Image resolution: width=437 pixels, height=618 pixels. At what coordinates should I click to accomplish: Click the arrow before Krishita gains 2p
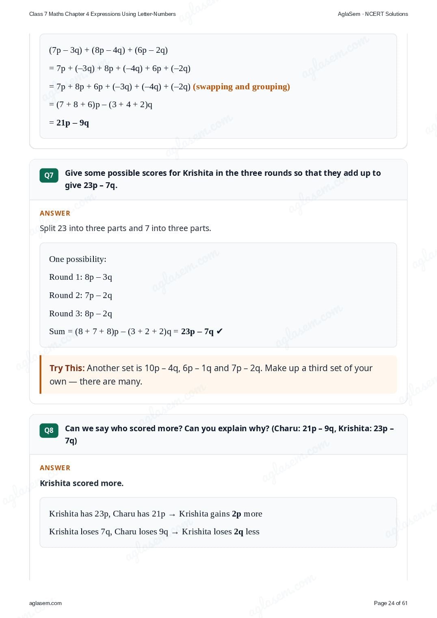(x=172, y=514)
